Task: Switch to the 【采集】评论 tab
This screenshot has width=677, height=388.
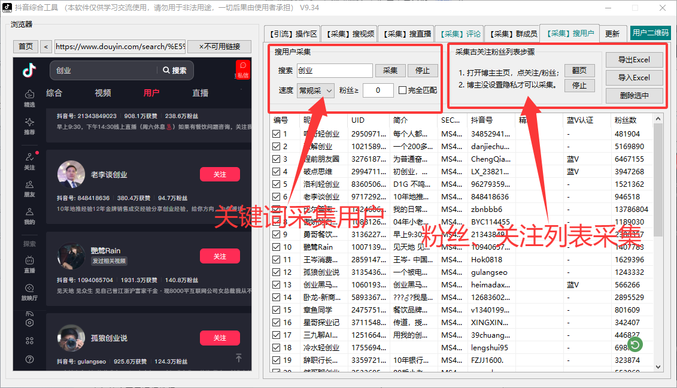Action: click(x=458, y=34)
